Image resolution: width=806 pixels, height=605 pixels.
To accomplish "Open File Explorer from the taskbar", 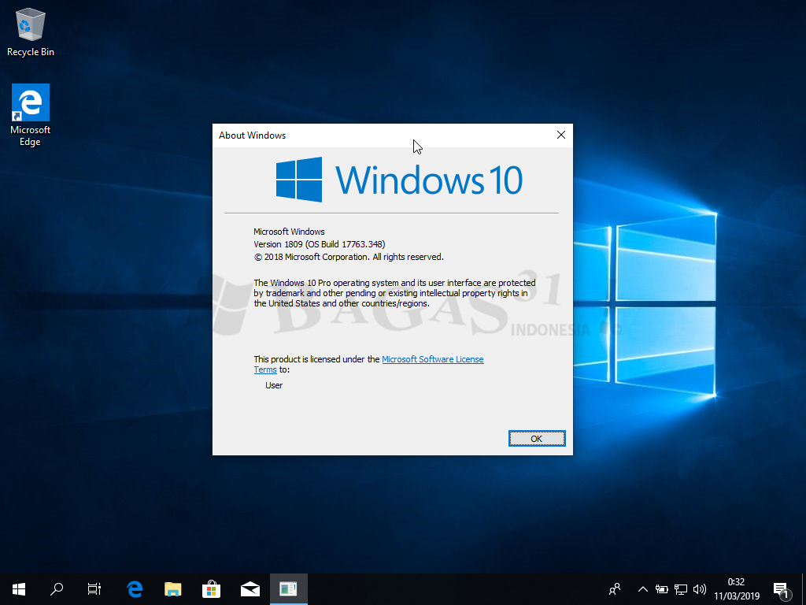I will pos(172,589).
